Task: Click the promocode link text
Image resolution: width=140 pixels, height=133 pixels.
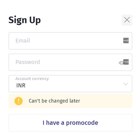Action: [70, 123]
